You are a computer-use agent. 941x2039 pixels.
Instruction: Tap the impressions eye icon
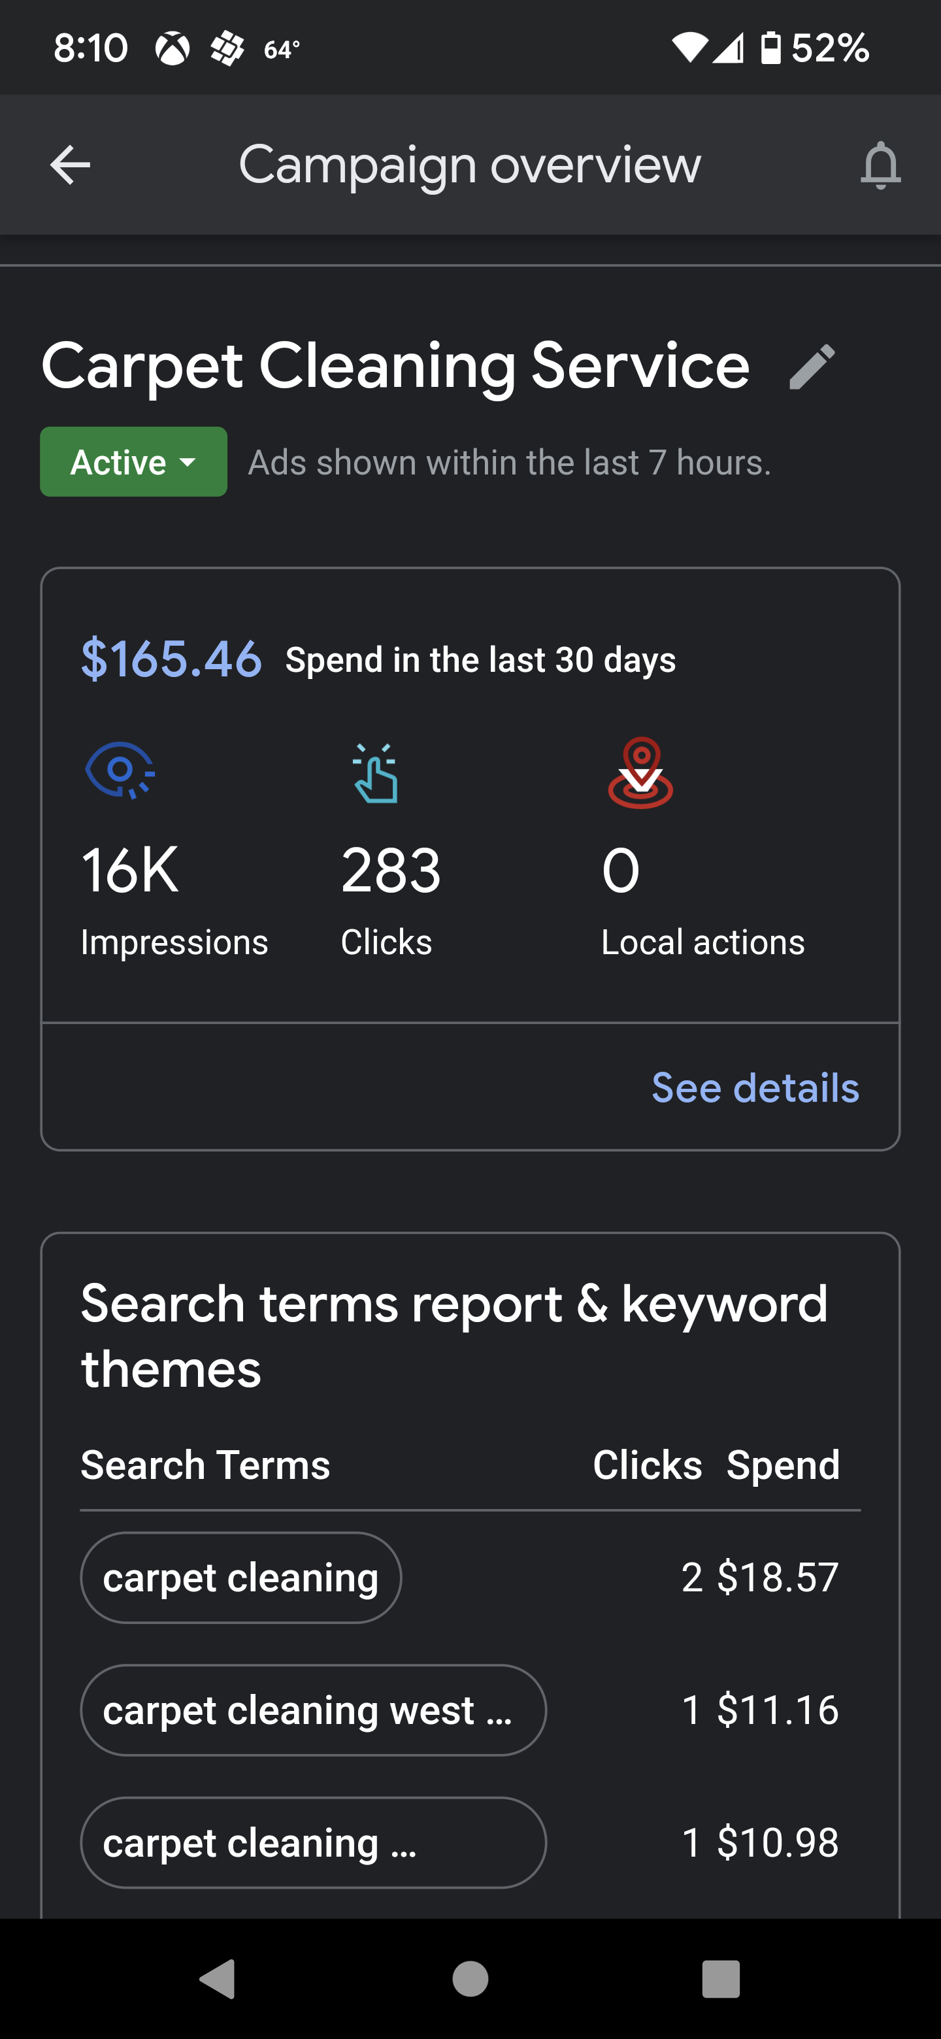click(x=120, y=770)
